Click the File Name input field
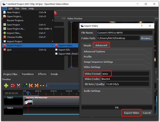This screenshot has width=160, height=122. 125,32
